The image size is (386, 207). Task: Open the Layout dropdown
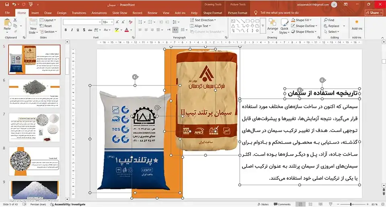tap(48, 20)
